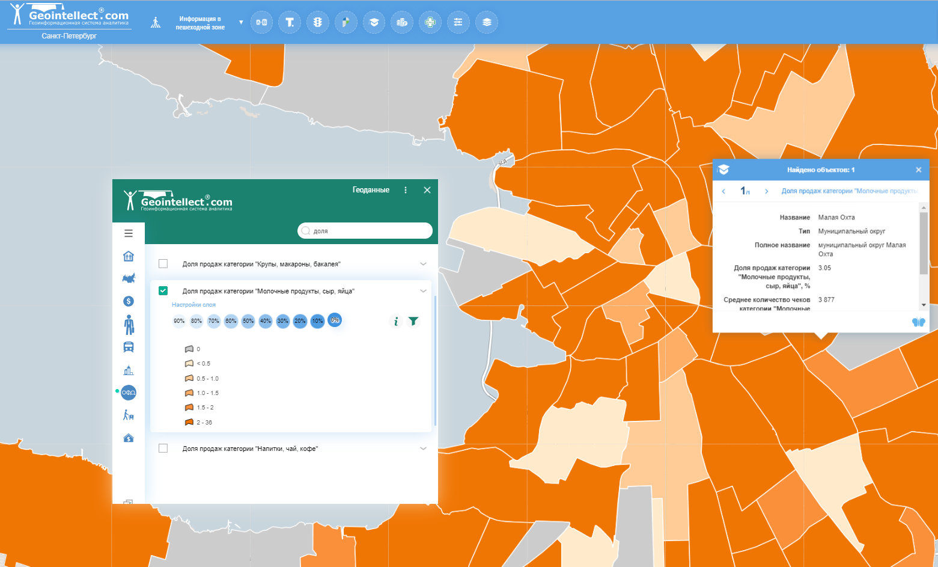Click the pedestrian zone icon in toolbar

point(156,23)
